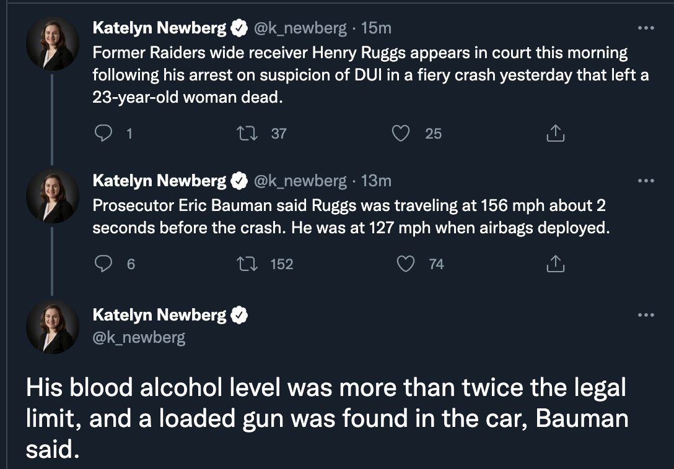Open Katelyn Newberg's avatar on second tweet
Screen dimensions: 674x469
[x=52, y=197]
